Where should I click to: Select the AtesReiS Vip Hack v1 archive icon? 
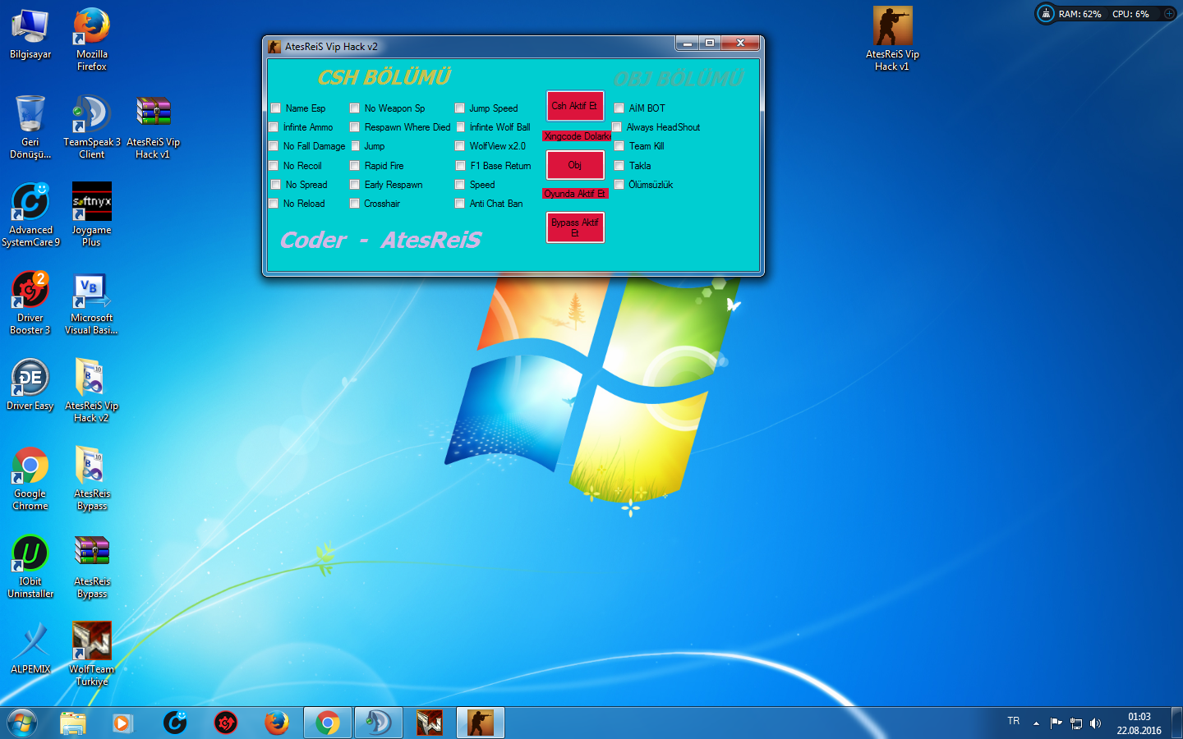pos(154,126)
